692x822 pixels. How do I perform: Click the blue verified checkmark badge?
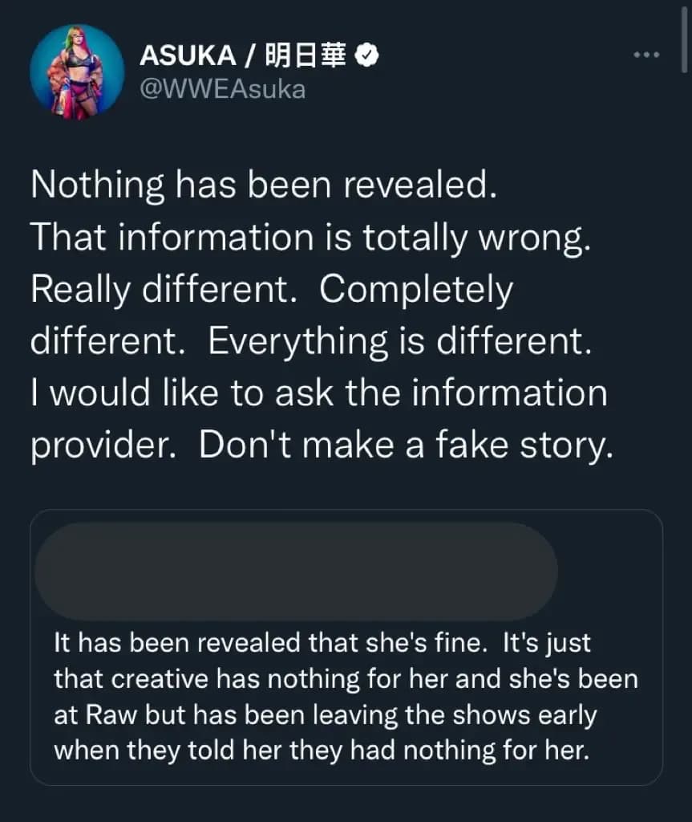click(367, 55)
